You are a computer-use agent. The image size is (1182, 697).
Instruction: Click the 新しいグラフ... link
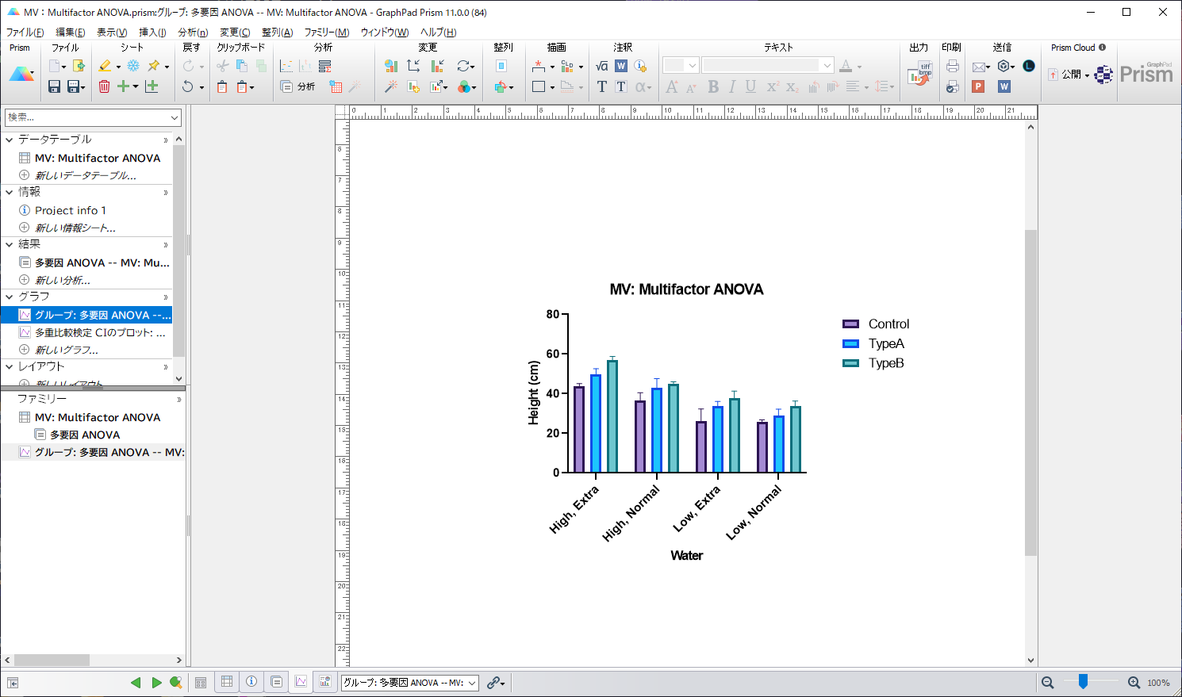point(67,350)
